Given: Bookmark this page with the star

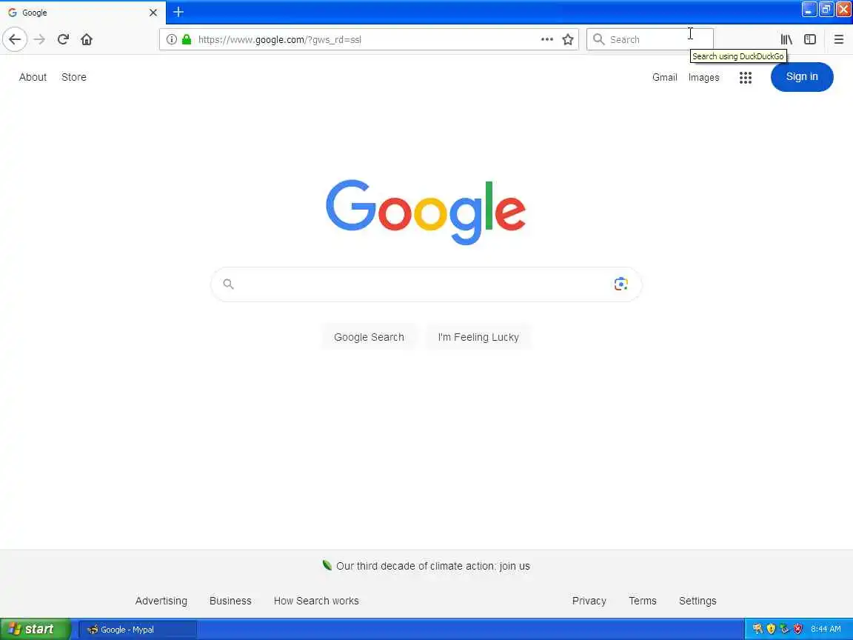Looking at the screenshot, I should point(567,39).
